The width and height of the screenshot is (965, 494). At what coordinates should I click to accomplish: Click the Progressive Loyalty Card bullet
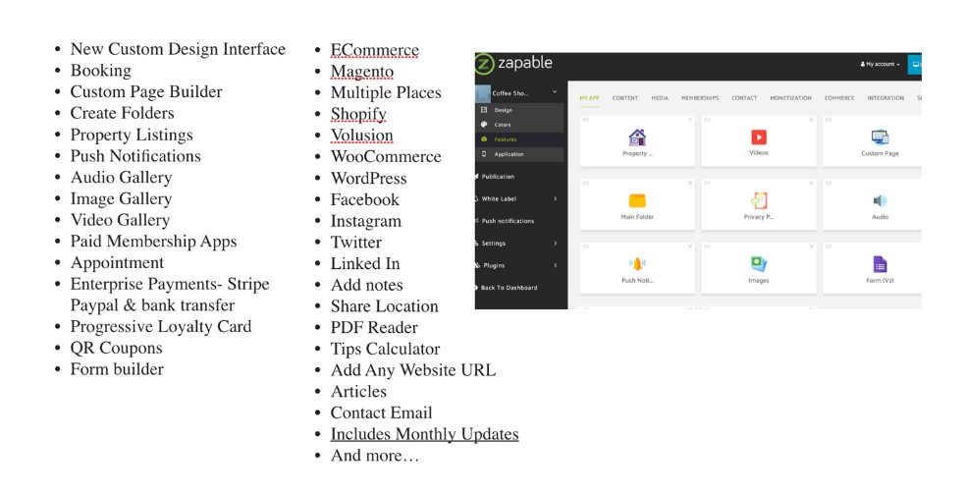click(161, 326)
